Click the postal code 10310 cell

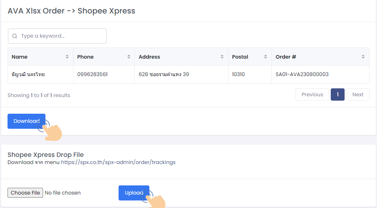[x=238, y=74]
